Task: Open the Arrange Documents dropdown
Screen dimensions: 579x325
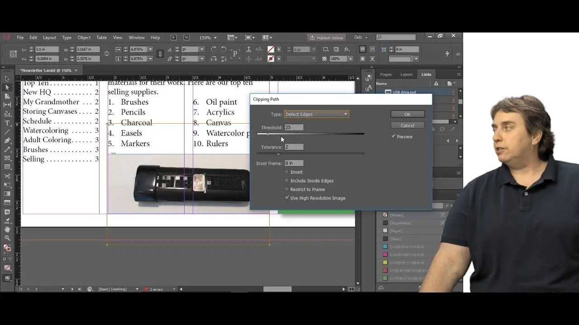Action: pyautogui.click(x=267, y=37)
